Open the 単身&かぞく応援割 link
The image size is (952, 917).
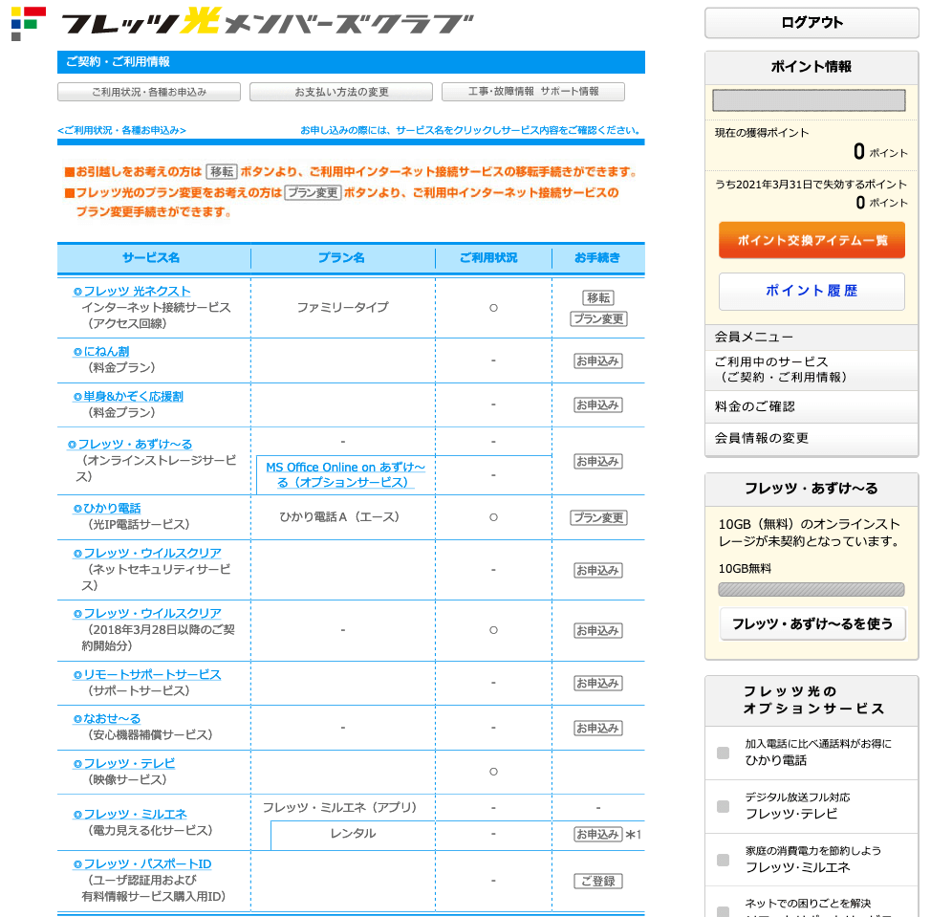click(128, 397)
